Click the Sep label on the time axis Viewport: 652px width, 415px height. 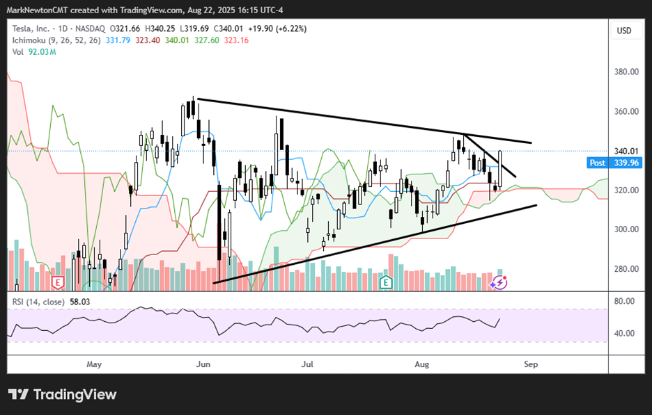pos(531,364)
